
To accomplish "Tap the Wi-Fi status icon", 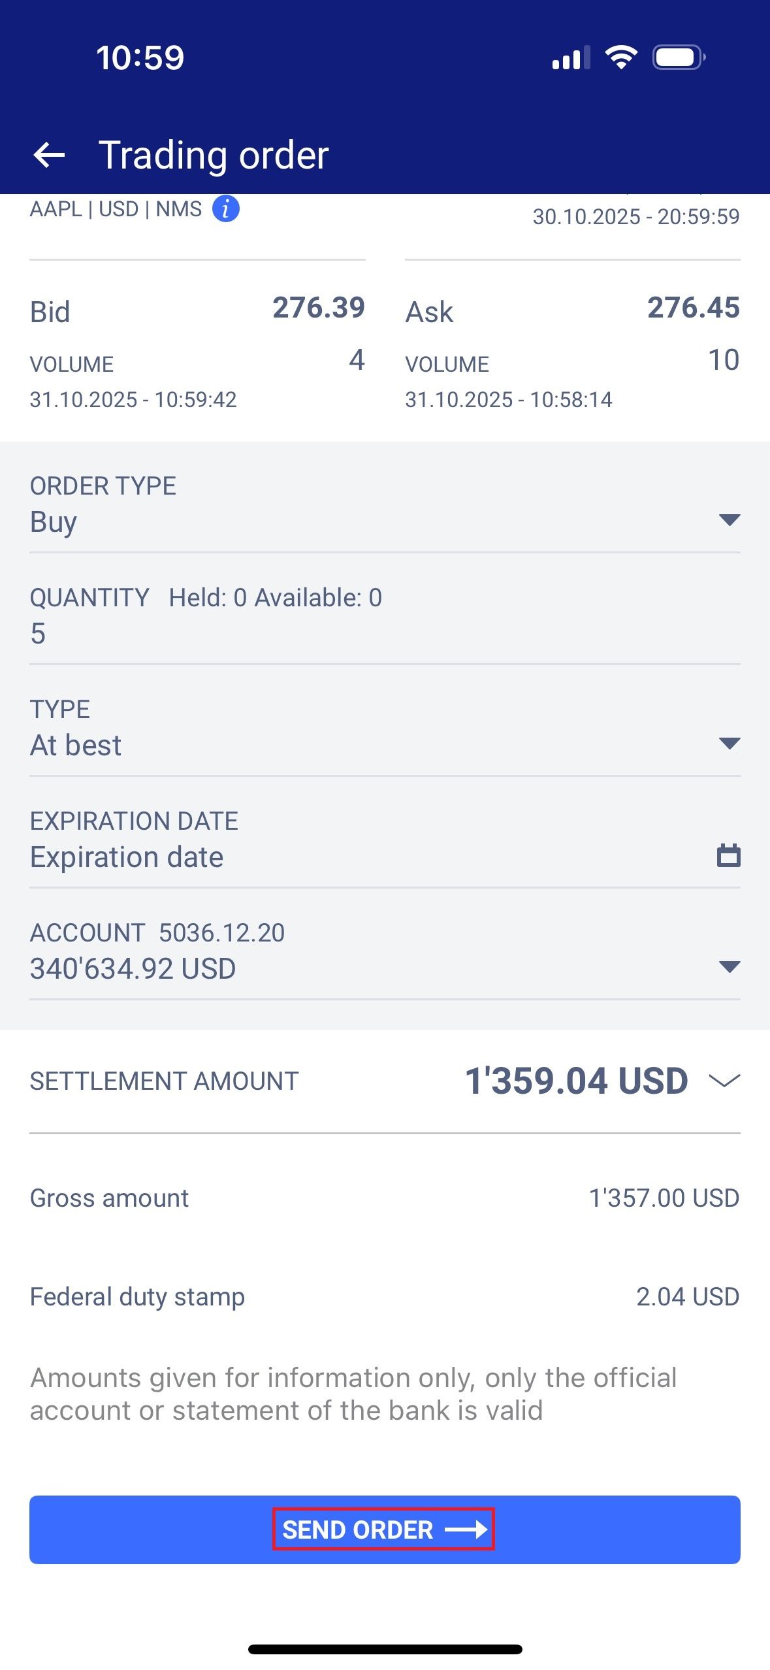I will click(x=621, y=57).
